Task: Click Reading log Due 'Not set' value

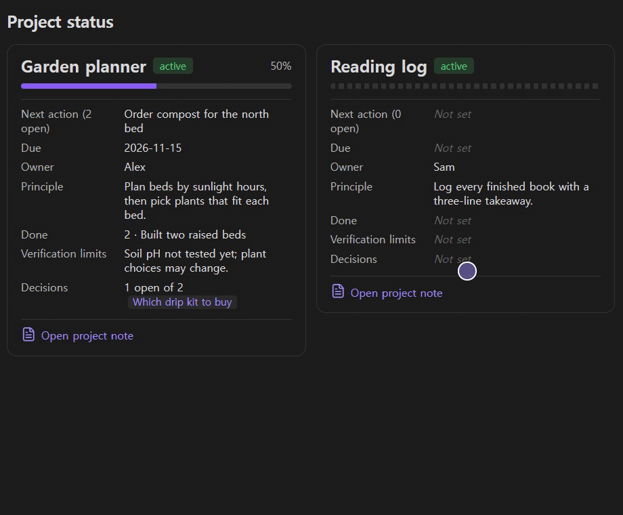Action: tap(452, 148)
